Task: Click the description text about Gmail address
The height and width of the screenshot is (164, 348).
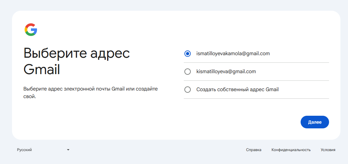Action: 91,93
